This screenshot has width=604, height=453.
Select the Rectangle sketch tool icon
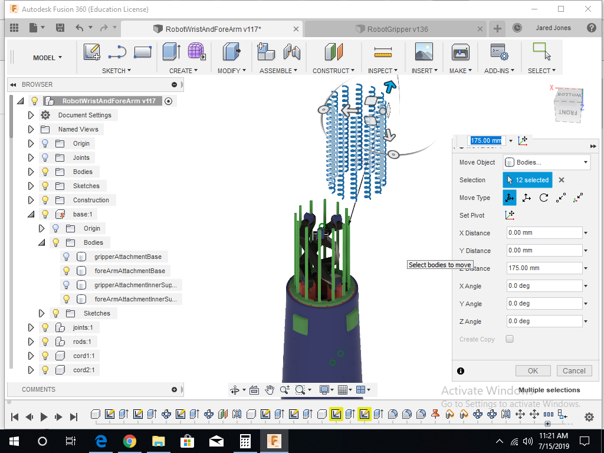tap(143, 52)
